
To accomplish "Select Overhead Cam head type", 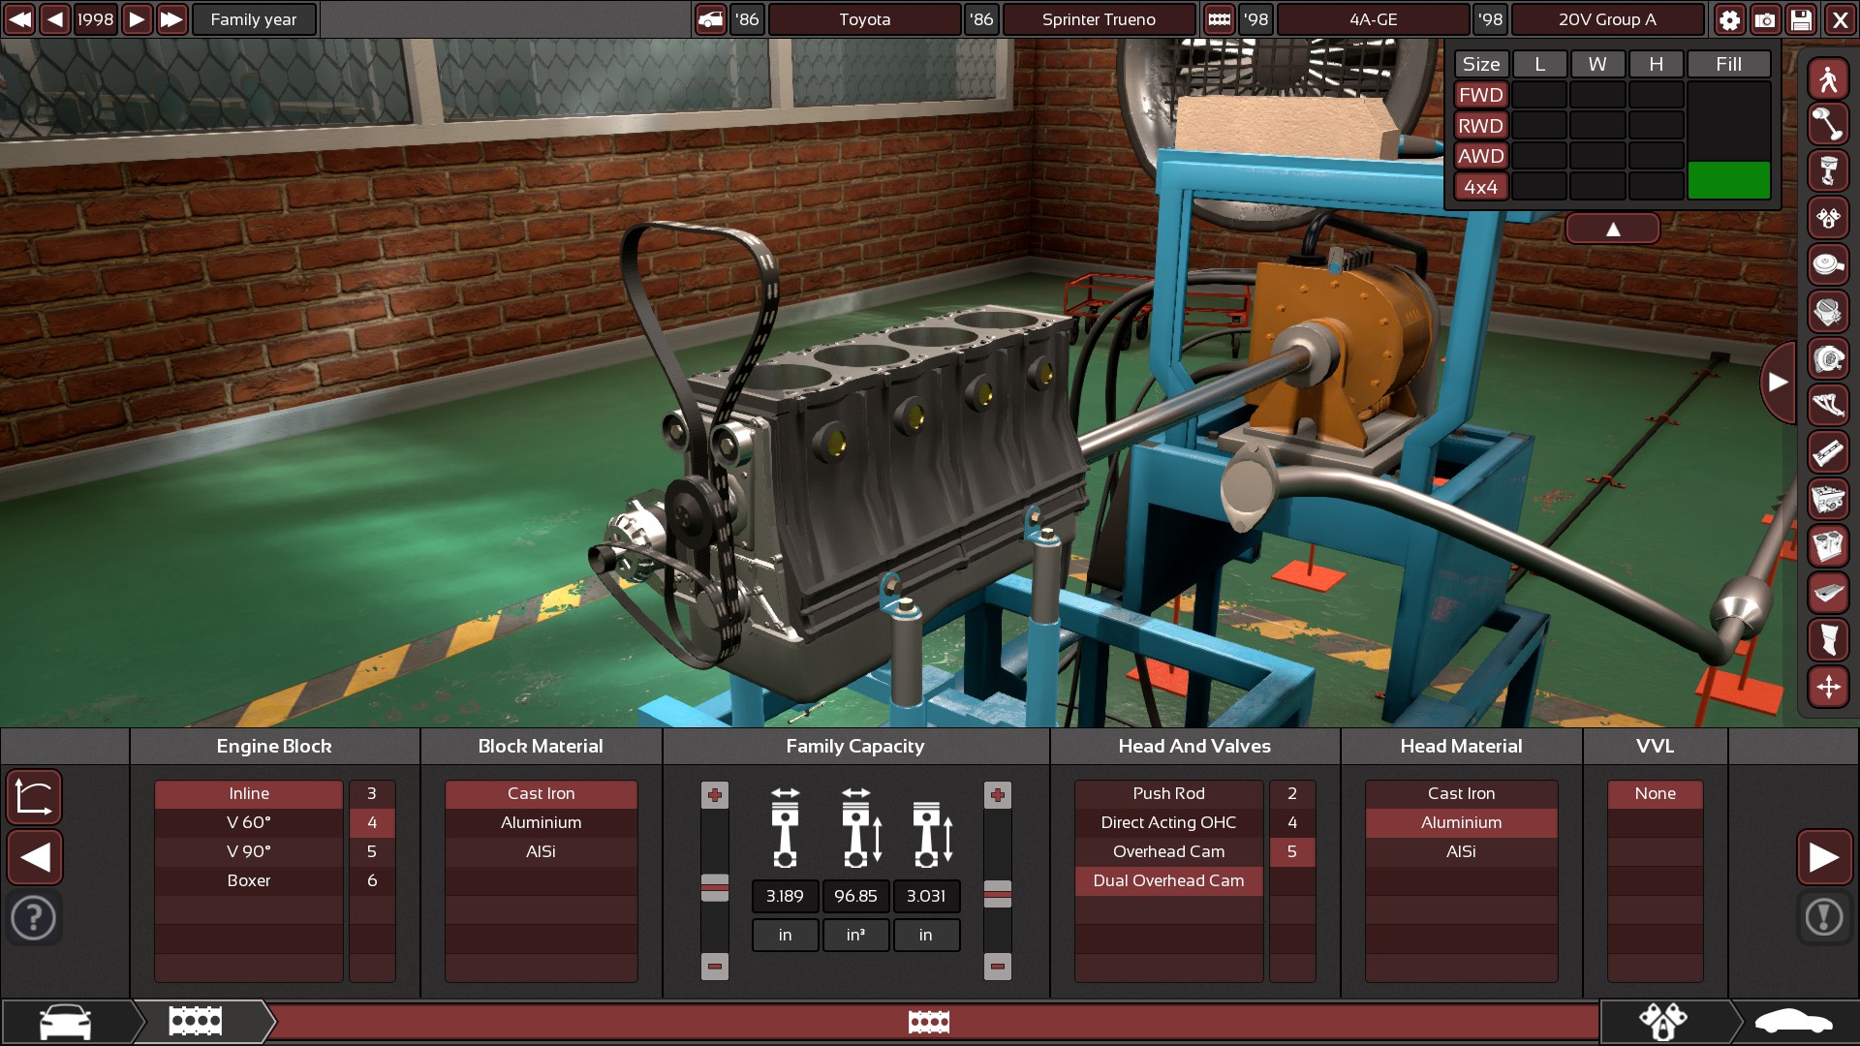I will 1168,851.
